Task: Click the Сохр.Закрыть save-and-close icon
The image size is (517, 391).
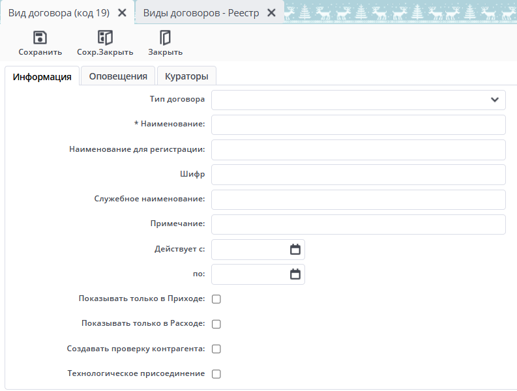Action: point(105,38)
